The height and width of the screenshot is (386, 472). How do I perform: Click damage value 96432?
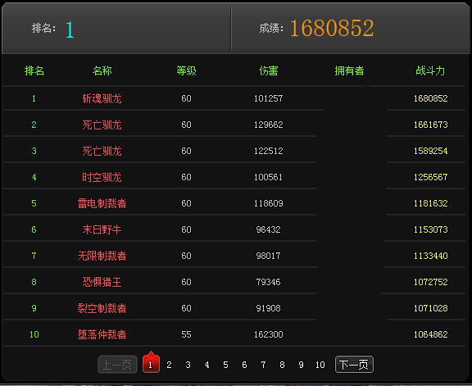tap(268, 229)
